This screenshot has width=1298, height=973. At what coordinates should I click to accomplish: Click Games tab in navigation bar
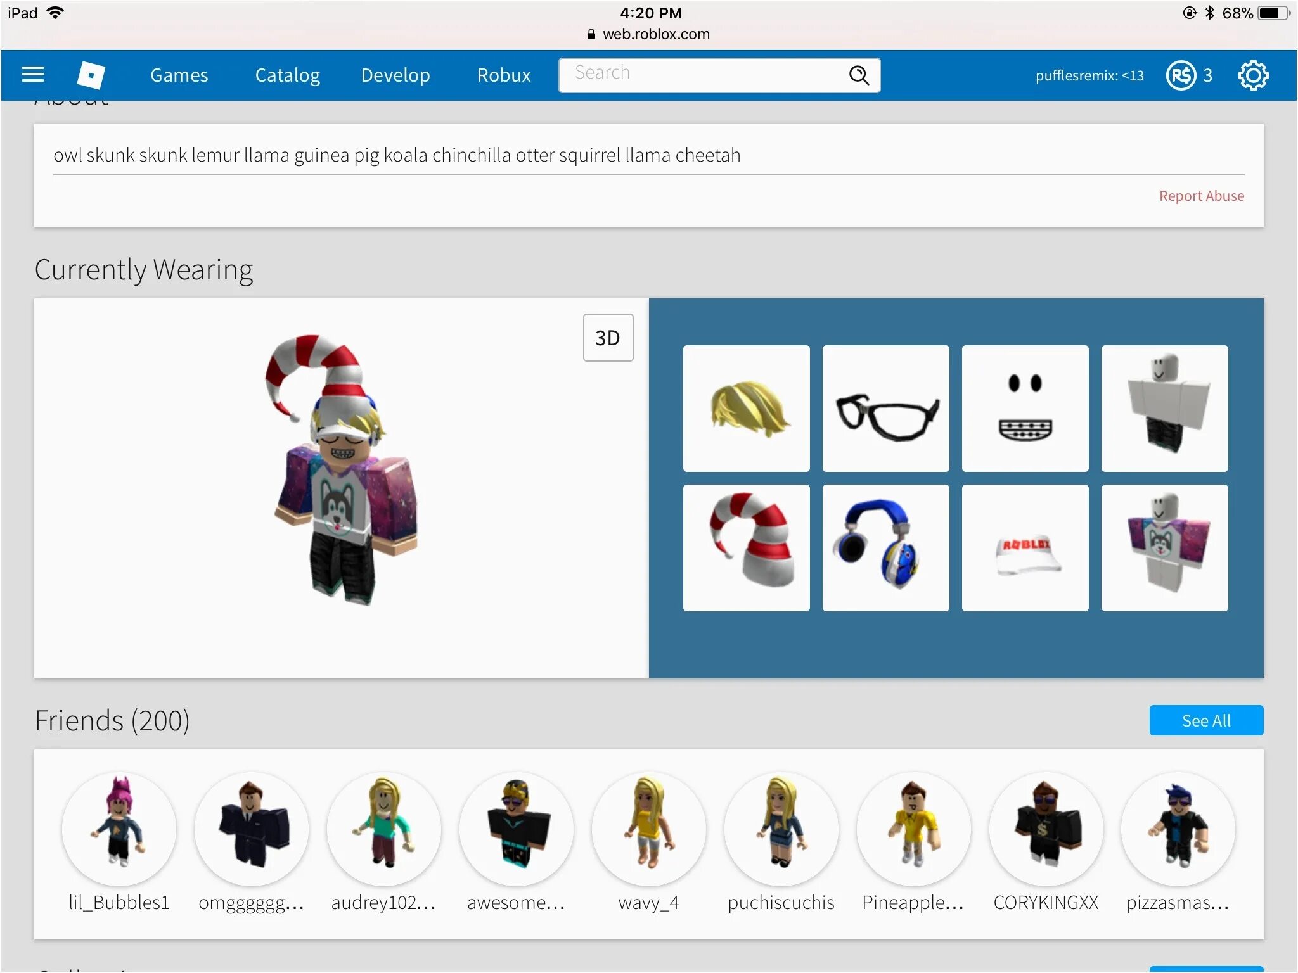[x=178, y=73]
